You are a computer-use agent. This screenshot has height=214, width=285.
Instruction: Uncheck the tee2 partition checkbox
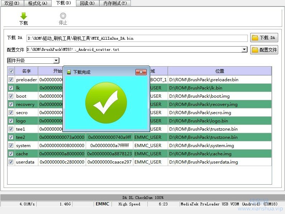(11, 137)
